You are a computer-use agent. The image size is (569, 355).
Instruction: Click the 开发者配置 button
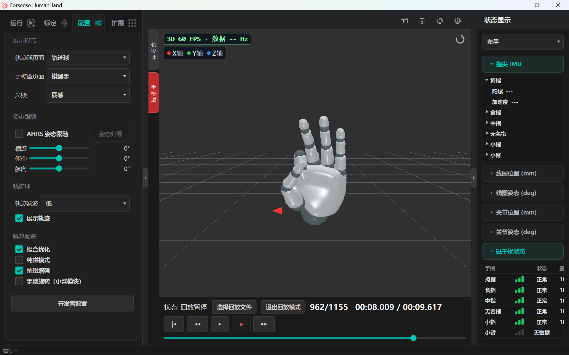[72, 304]
